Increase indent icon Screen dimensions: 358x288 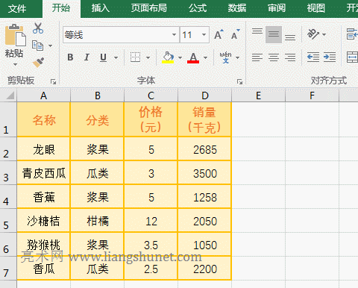point(330,57)
